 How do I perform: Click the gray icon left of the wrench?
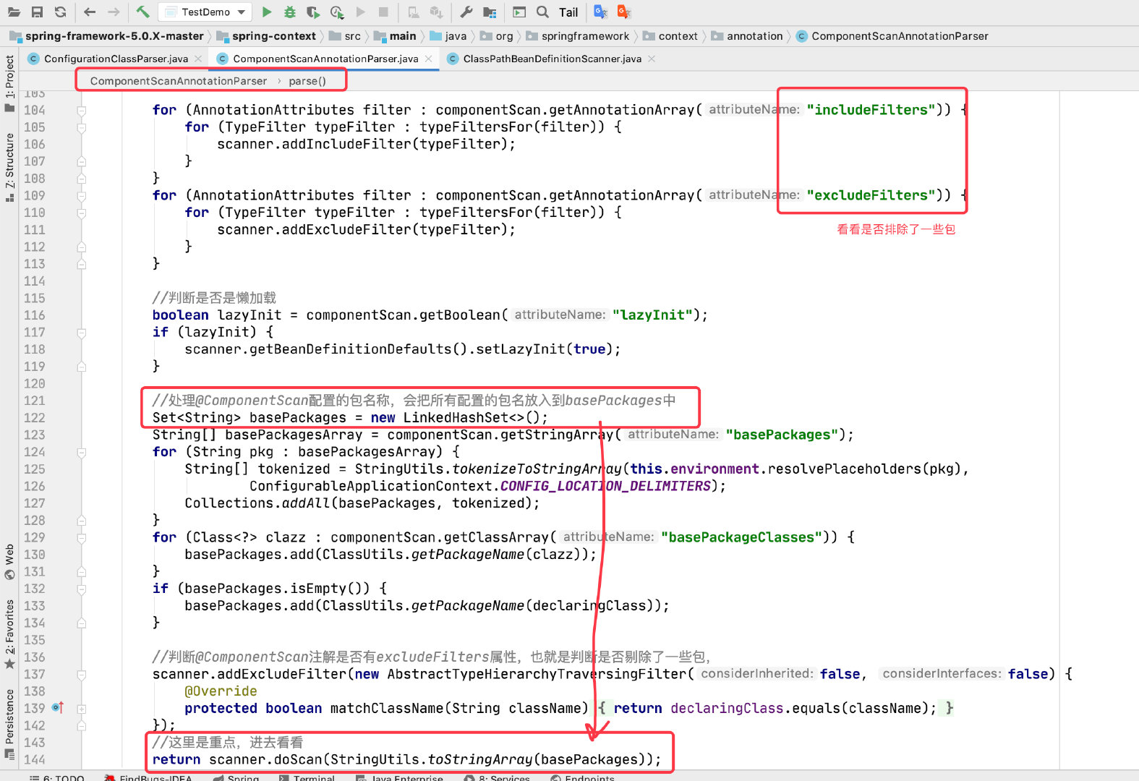click(x=437, y=12)
